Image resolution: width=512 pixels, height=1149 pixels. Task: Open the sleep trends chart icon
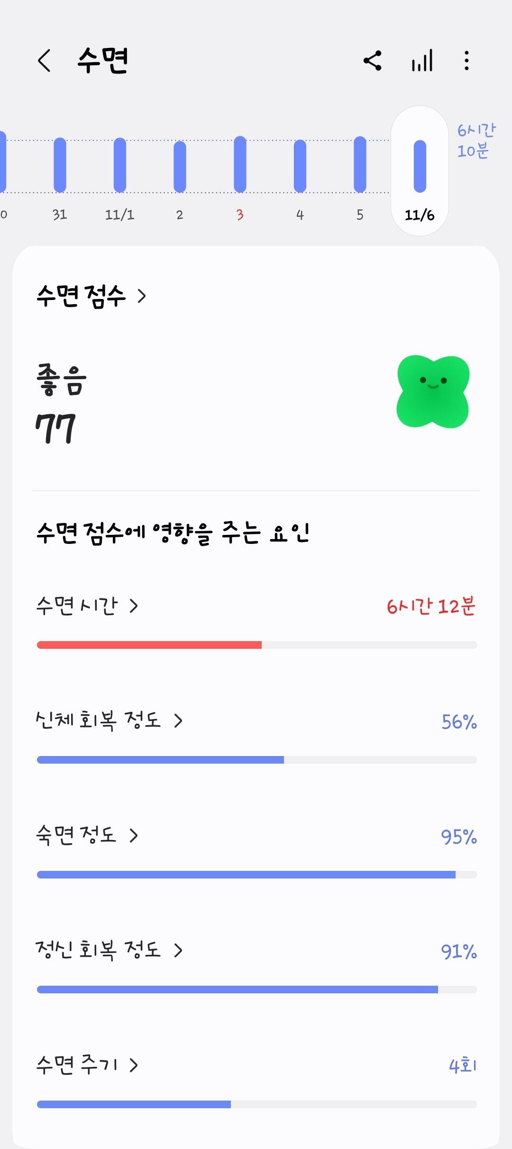coord(422,61)
